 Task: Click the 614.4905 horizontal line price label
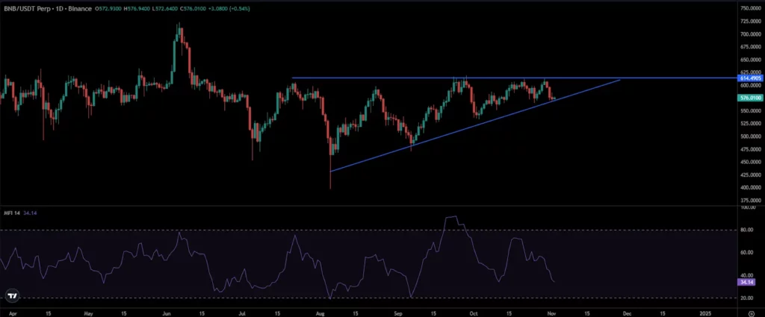751,78
